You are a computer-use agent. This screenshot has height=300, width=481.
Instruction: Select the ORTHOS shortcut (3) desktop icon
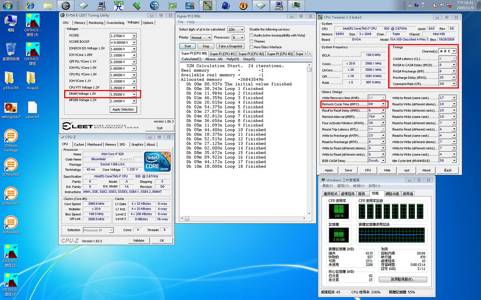point(11,285)
